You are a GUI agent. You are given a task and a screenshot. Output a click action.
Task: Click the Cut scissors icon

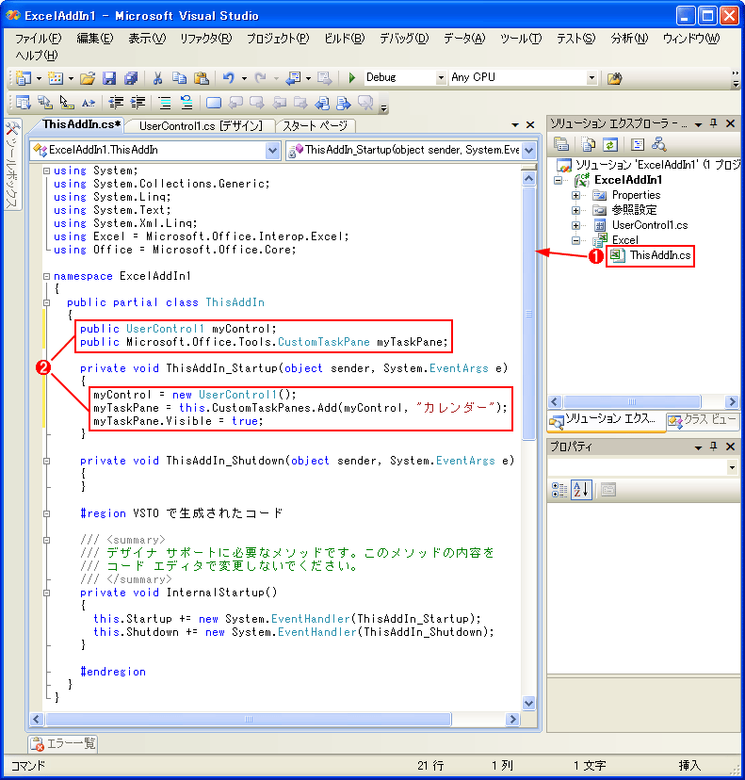click(157, 78)
